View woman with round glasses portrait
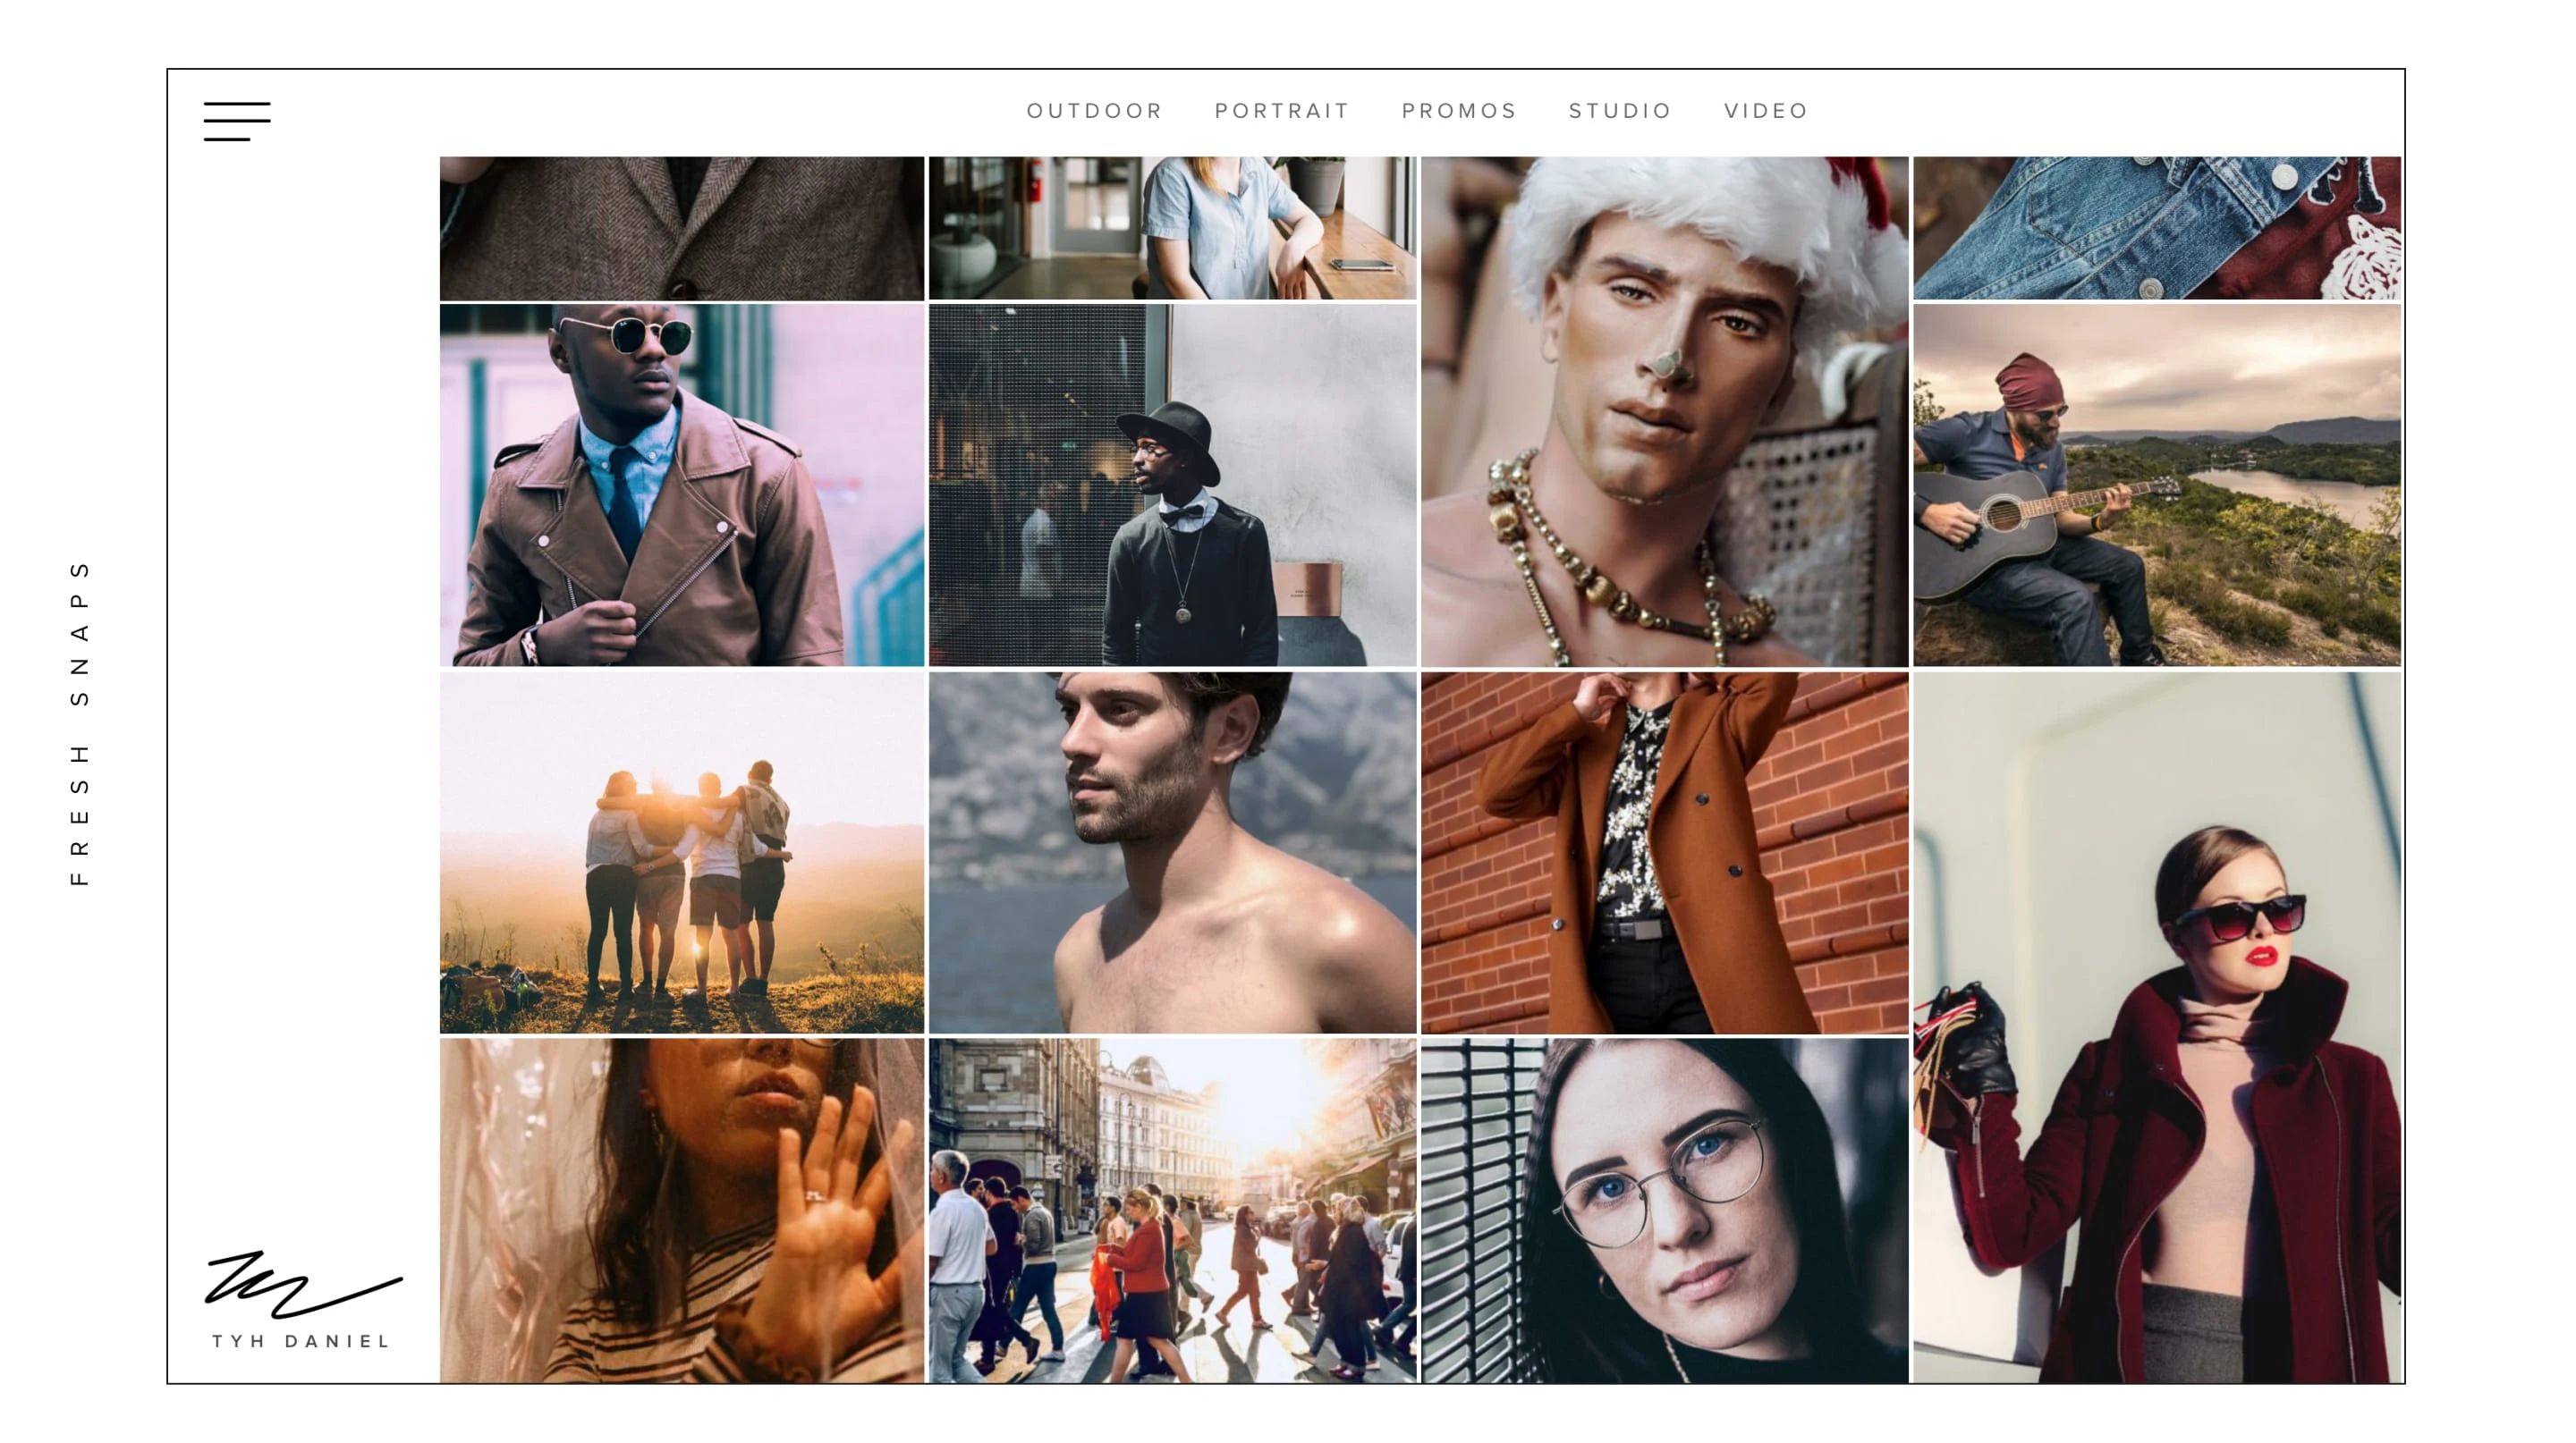Screen dimensions: 2576x1443 [1664, 1209]
